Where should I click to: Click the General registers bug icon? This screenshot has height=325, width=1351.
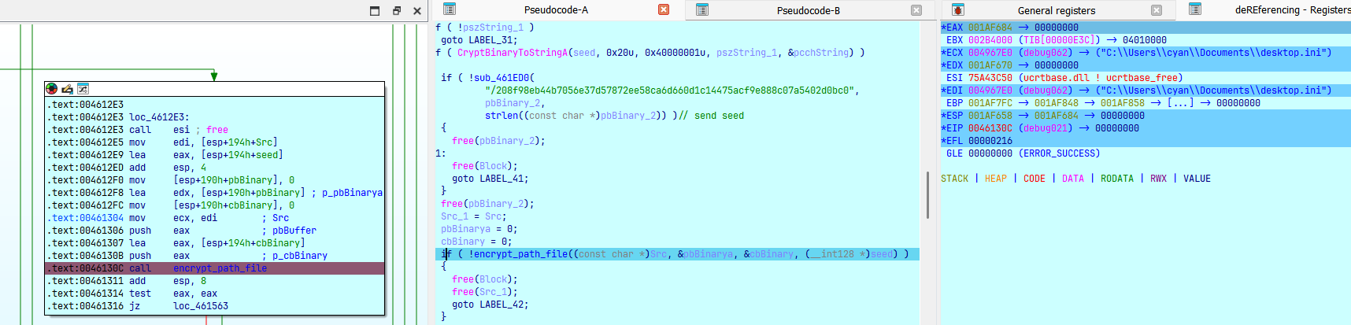pyautogui.click(x=957, y=9)
